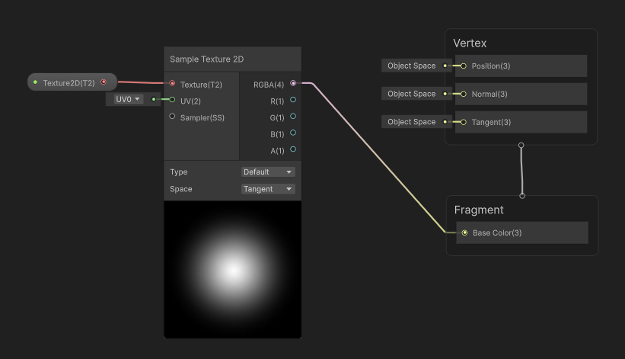Open the Type dropdown set to Default
The image size is (625, 359).
pos(268,172)
